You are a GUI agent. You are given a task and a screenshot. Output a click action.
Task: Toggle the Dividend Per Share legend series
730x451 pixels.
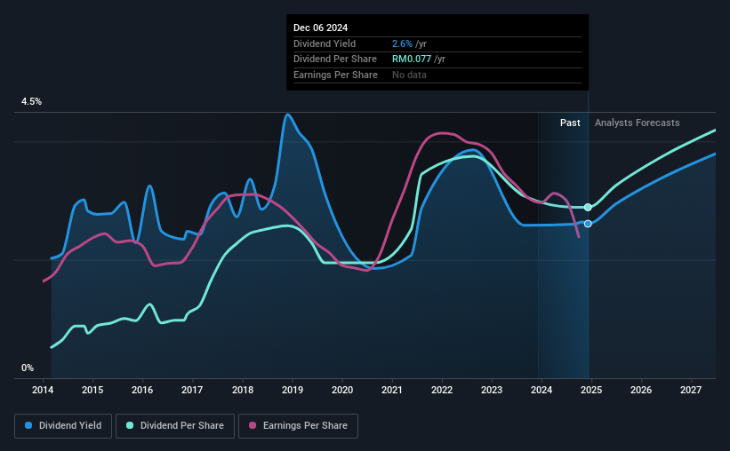pos(175,426)
